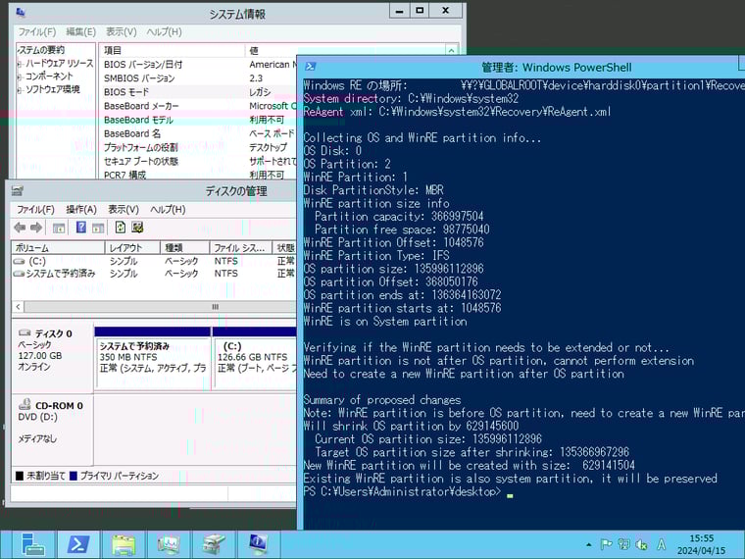The width and height of the screenshot is (745, 559).
Task: Toggle the console tree toolbar icon
Action: point(59,228)
